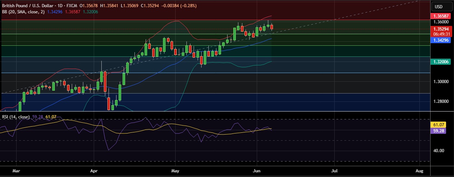Screen dimensions: 454x177
Task: Click the 1.36000 price scale level
Action: click(x=441, y=22)
